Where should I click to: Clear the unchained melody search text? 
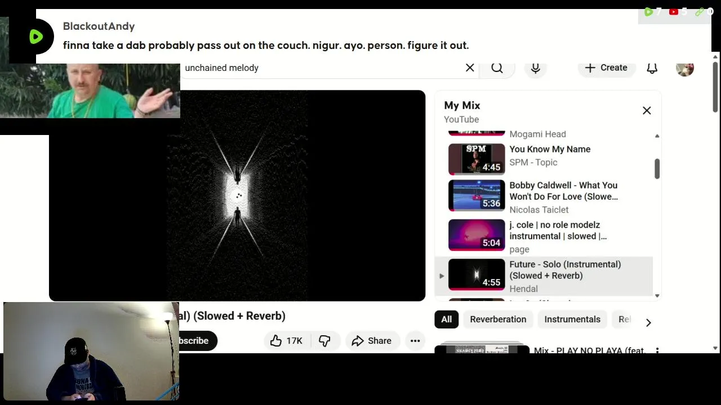click(470, 67)
